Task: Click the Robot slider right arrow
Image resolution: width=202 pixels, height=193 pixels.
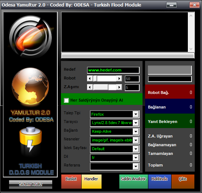Action: [x=119, y=78]
